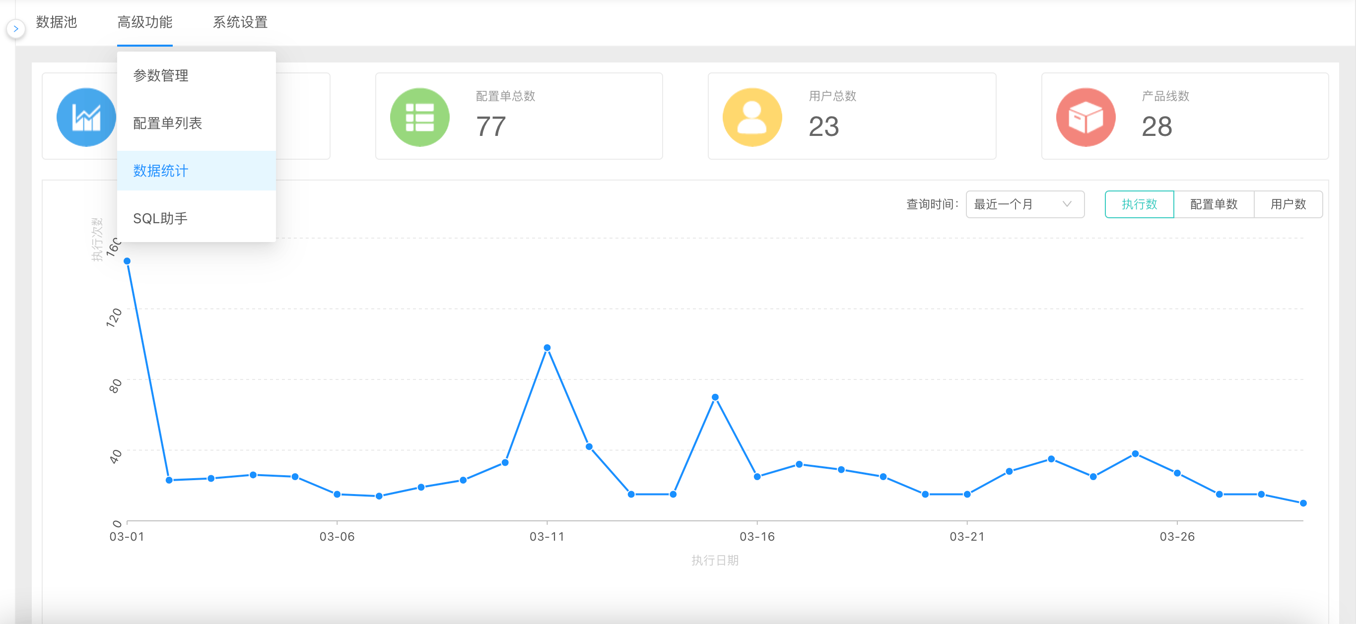This screenshot has height=624, width=1356.
Task: Choose 数据统计 menu entry
Action: pyautogui.click(x=197, y=171)
